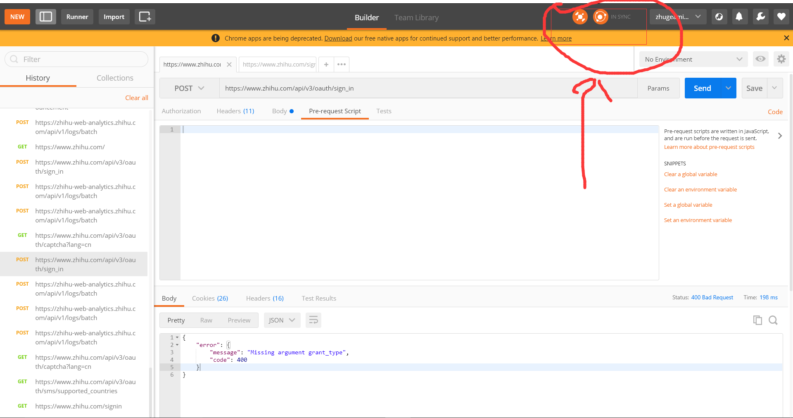Open the request Headers (11) tab
Screen dimensions: 793x418
[x=235, y=111]
